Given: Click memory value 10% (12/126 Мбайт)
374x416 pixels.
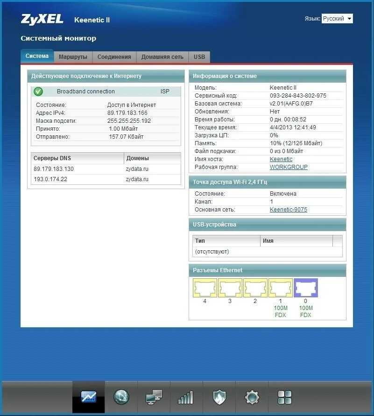Looking at the screenshot, I should 296,143.
